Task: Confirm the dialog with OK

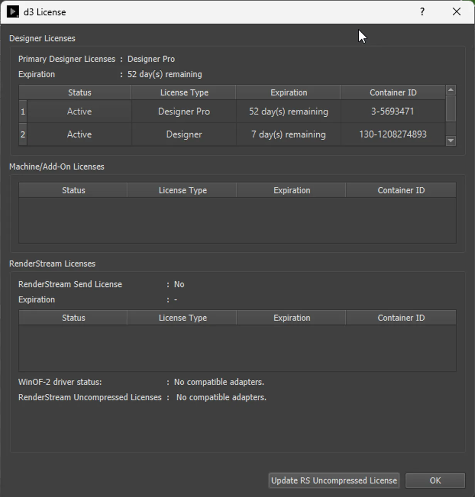Action: coord(435,480)
